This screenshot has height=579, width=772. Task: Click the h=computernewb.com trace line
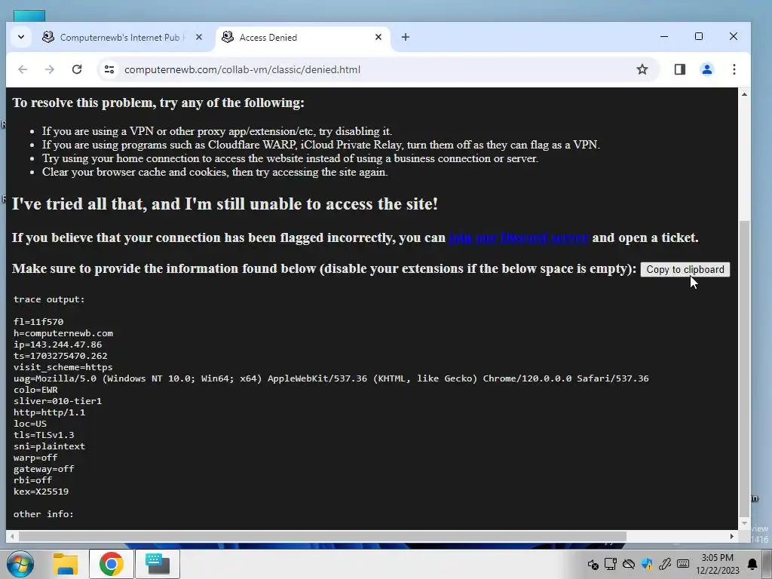click(x=63, y=333)
